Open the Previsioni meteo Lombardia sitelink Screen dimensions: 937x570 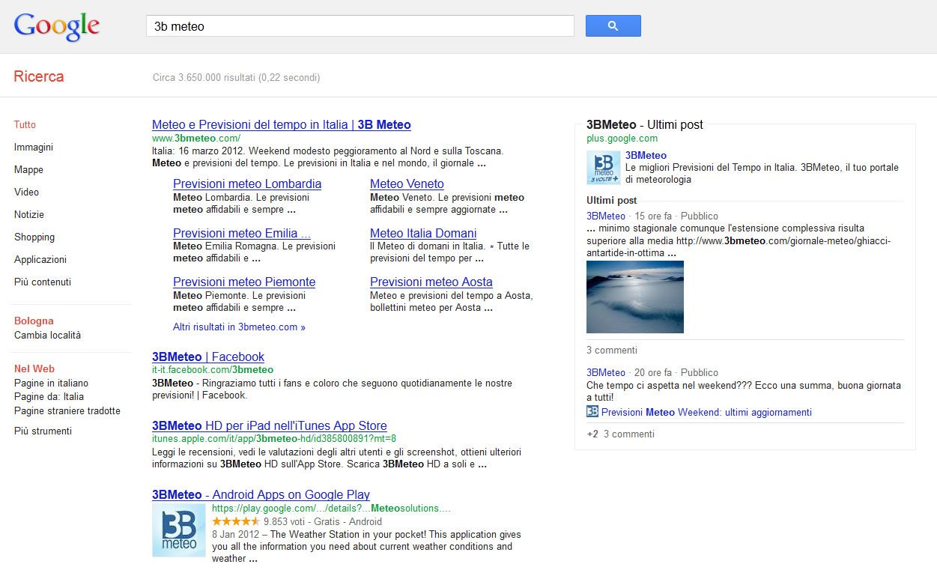tap(246, 184)
